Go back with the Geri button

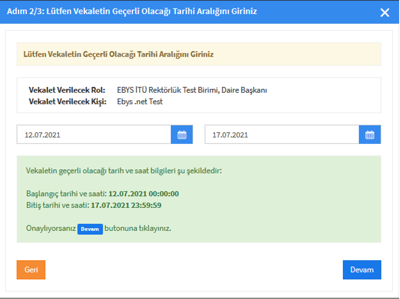(31, 270)
